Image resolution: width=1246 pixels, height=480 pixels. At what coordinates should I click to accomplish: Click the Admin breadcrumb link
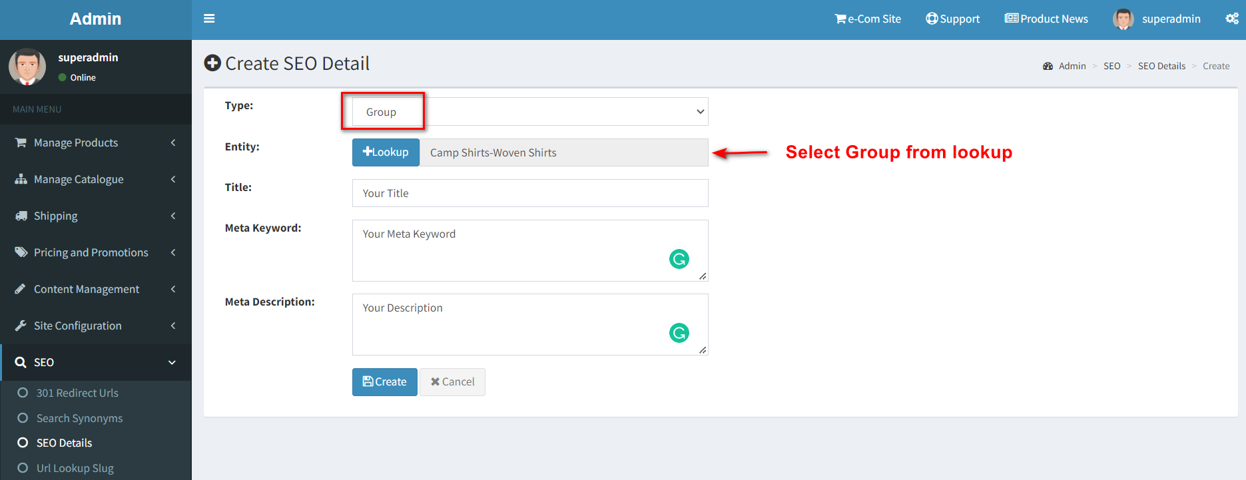point(1072,66)
